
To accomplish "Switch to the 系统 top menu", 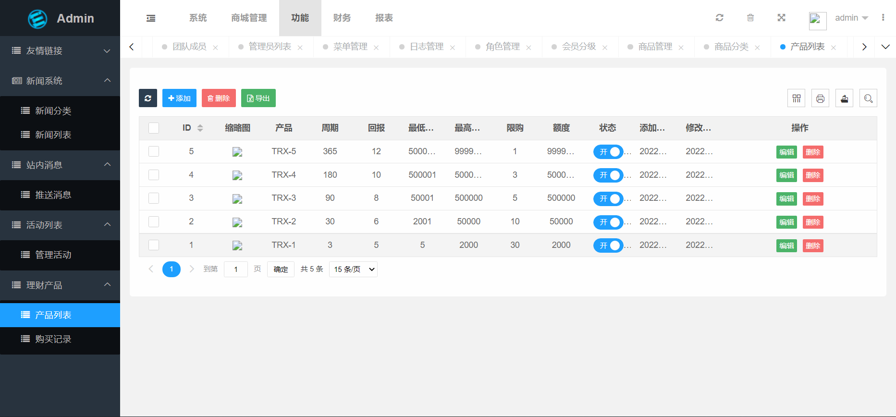I will tap(198, 18).
